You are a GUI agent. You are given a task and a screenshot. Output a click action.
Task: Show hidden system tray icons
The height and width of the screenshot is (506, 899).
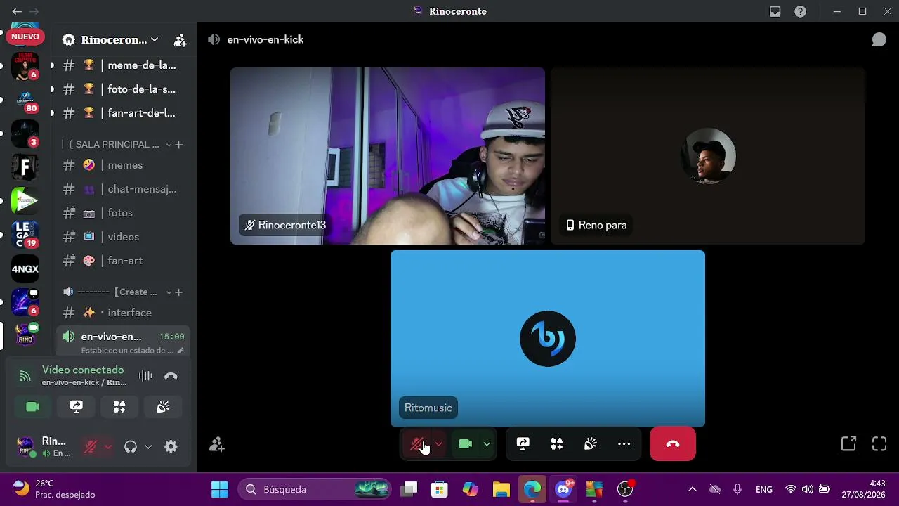coord(693,489)
